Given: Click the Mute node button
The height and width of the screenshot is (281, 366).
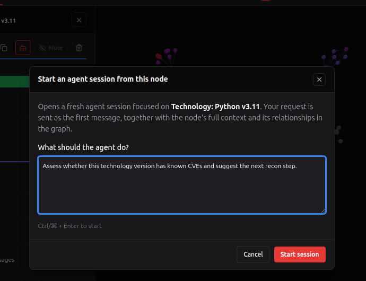Looking at the screenshot, I should tap(51, 48).
